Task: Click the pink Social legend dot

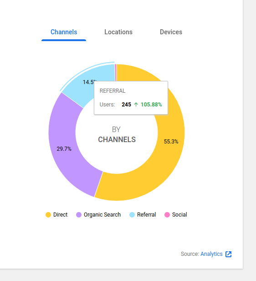Action: point(167,215)
